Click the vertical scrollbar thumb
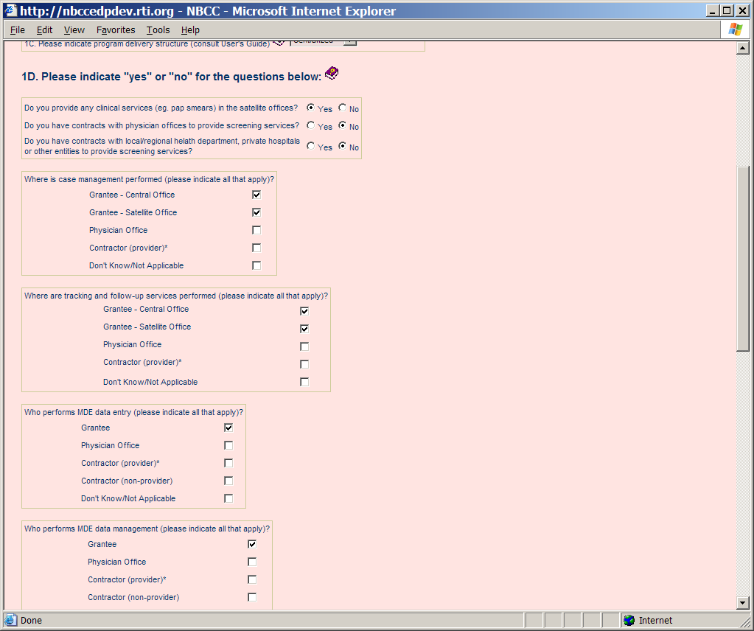 (743, 259)
